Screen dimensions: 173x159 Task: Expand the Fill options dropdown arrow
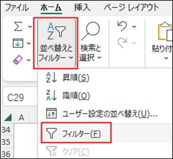point(29,43)
